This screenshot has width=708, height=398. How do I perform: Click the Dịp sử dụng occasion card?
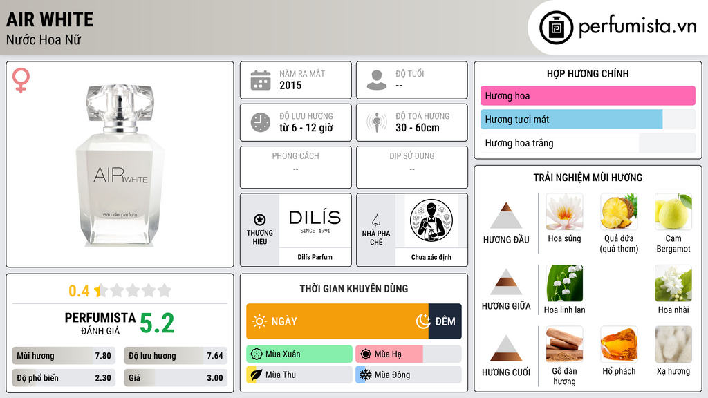412,167
